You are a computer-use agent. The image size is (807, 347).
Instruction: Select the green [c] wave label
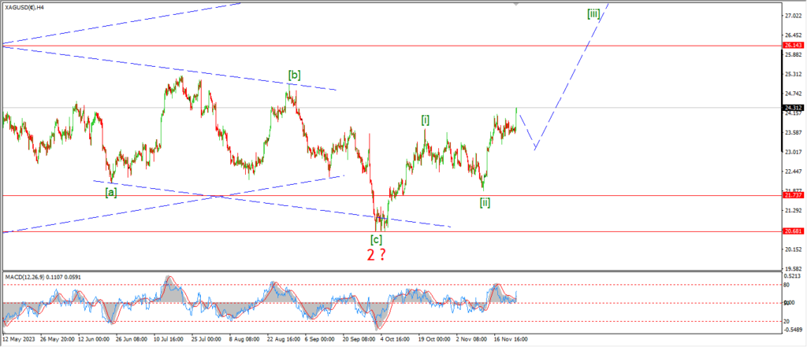point(377,238)
